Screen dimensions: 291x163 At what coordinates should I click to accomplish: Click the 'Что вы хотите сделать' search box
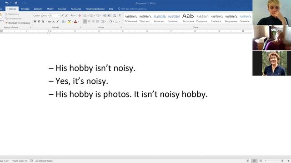click(132, 9)
